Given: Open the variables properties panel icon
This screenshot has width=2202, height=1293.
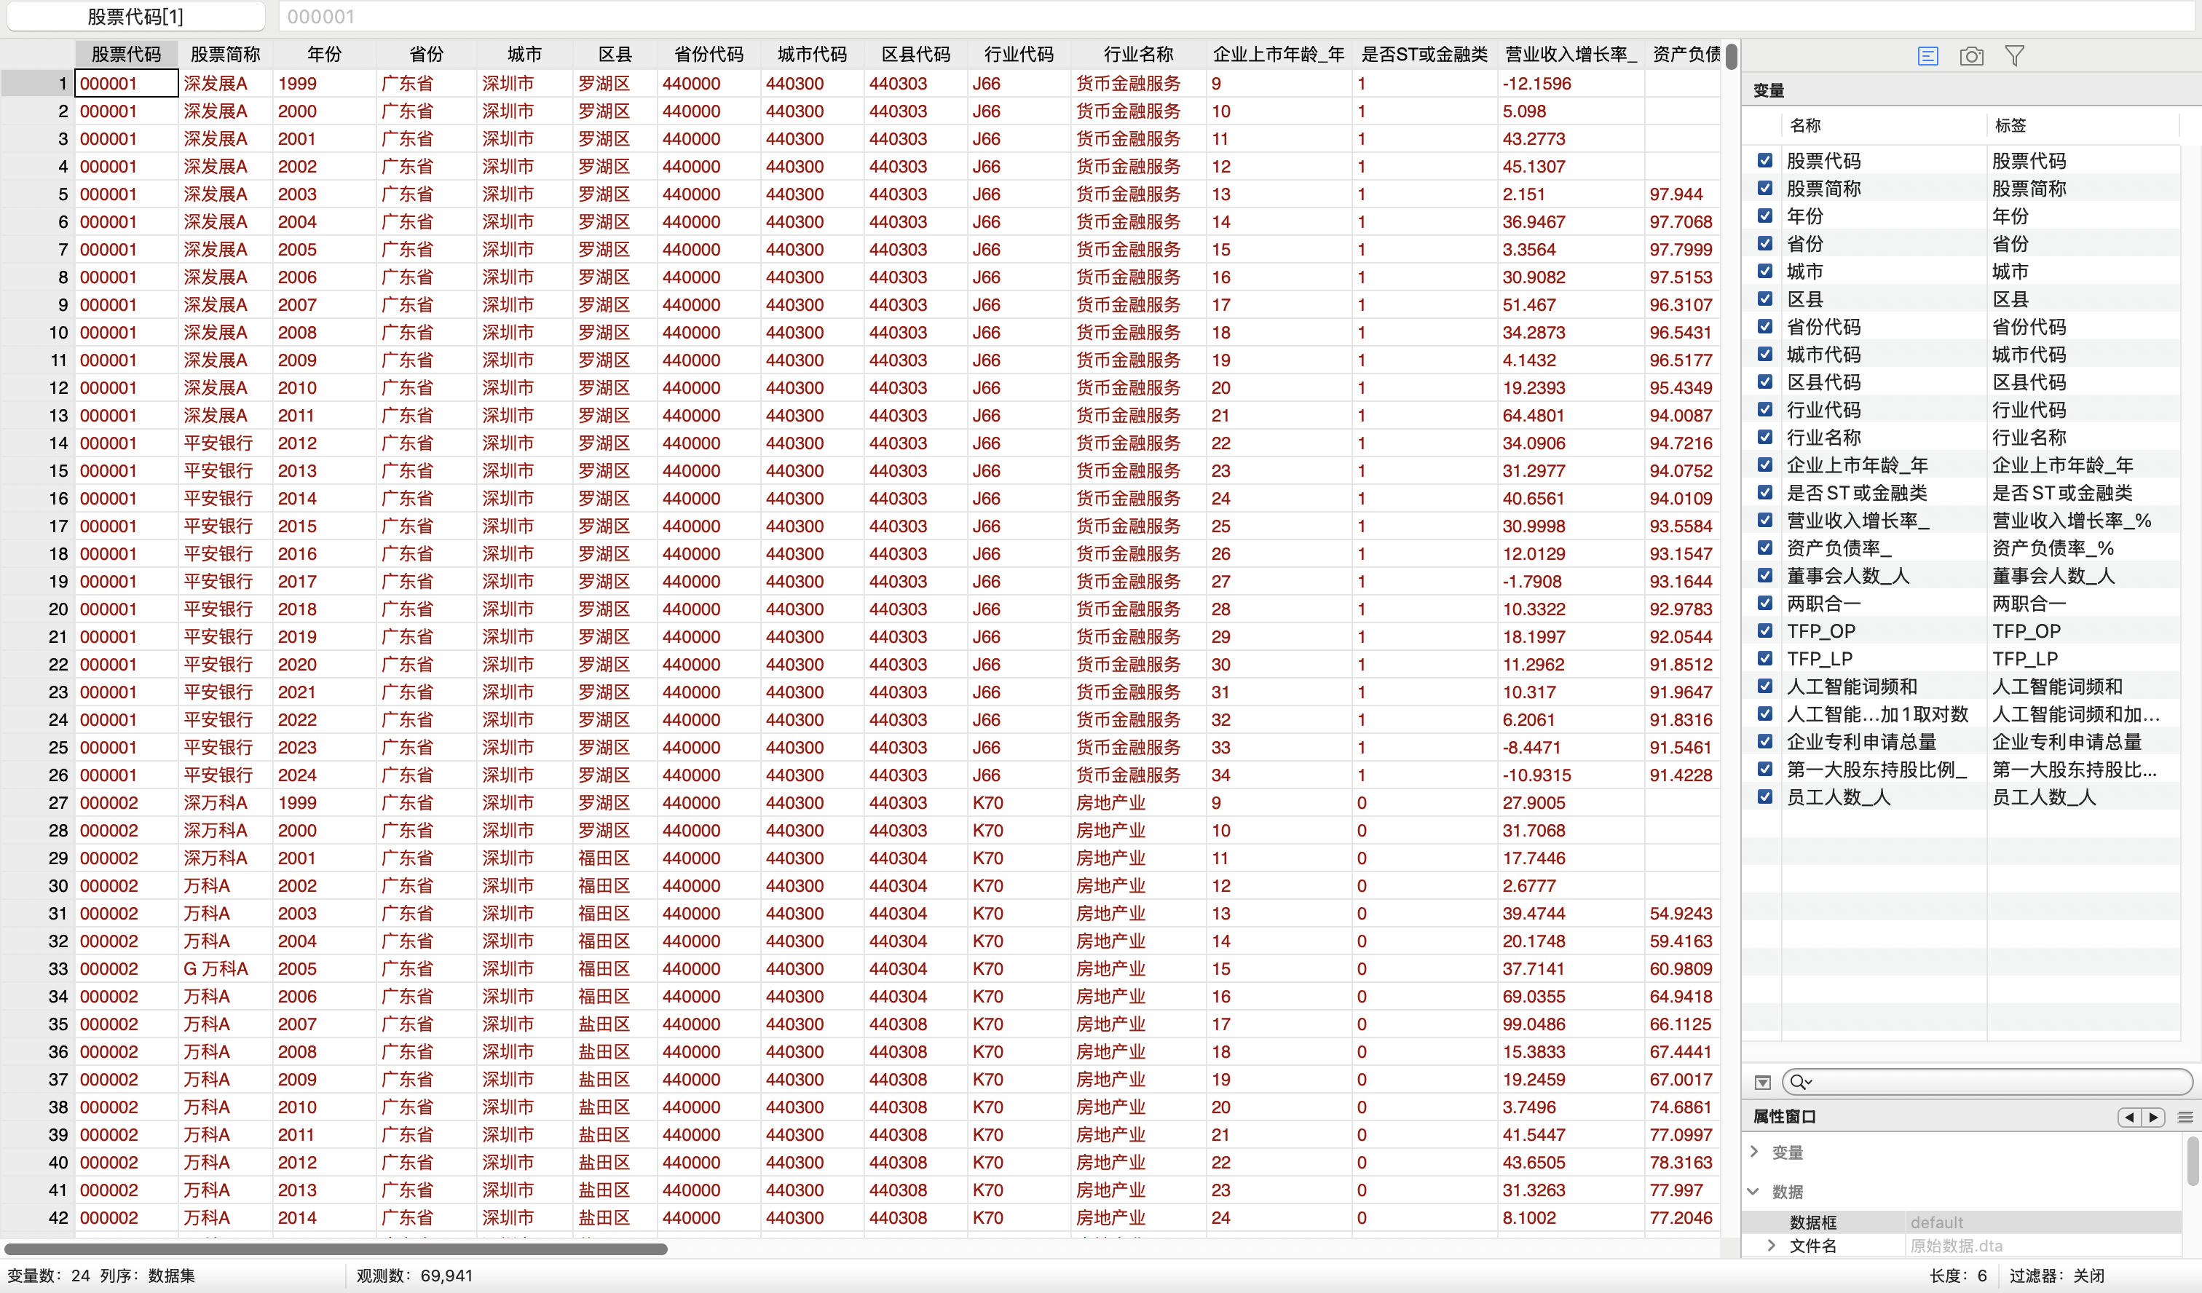Looking at the screenshot, I should 1927,56.
